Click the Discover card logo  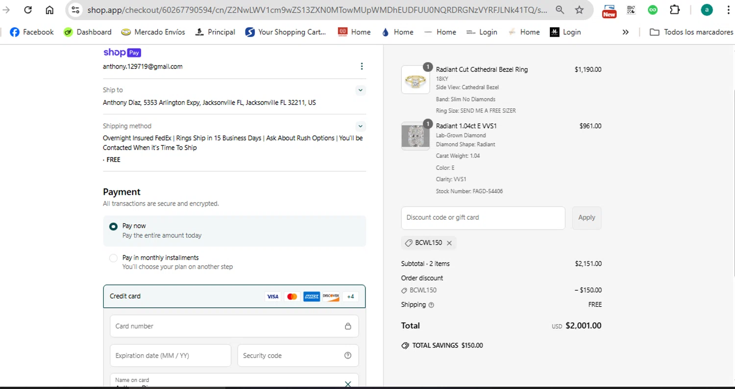pyautogui.click(x=331, y=297)
